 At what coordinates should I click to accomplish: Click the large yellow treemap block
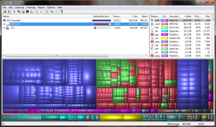pos(121,118)
